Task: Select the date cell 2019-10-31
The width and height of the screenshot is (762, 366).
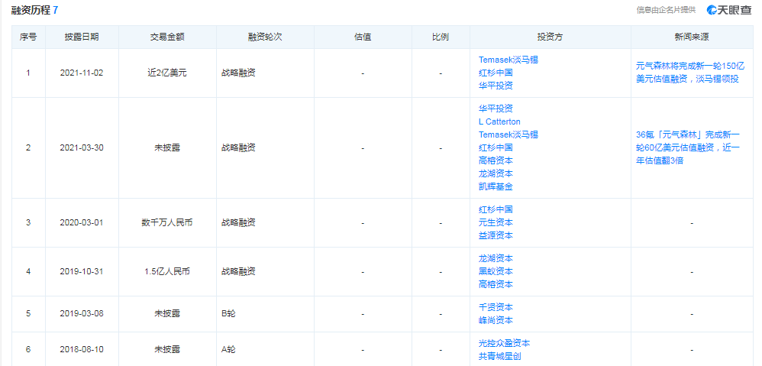Action: point(82,271)
